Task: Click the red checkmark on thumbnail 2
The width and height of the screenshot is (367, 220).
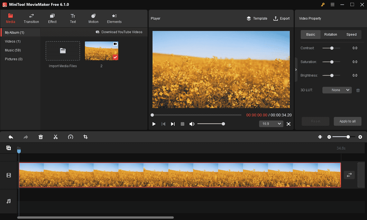Action: [x=115, y=57]
